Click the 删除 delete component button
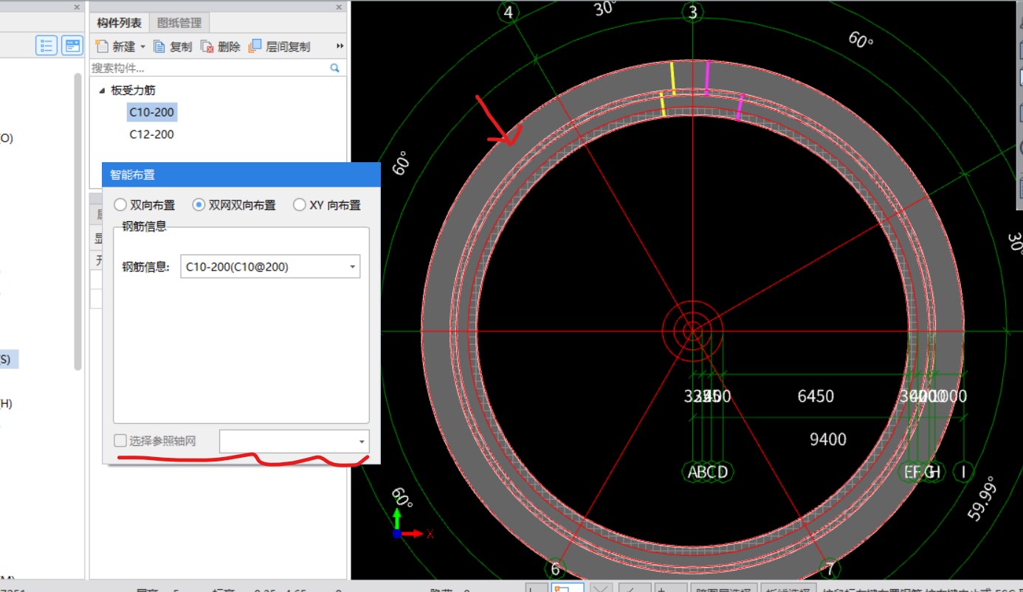Screen dimensions: 1023x592 [221, 46]
